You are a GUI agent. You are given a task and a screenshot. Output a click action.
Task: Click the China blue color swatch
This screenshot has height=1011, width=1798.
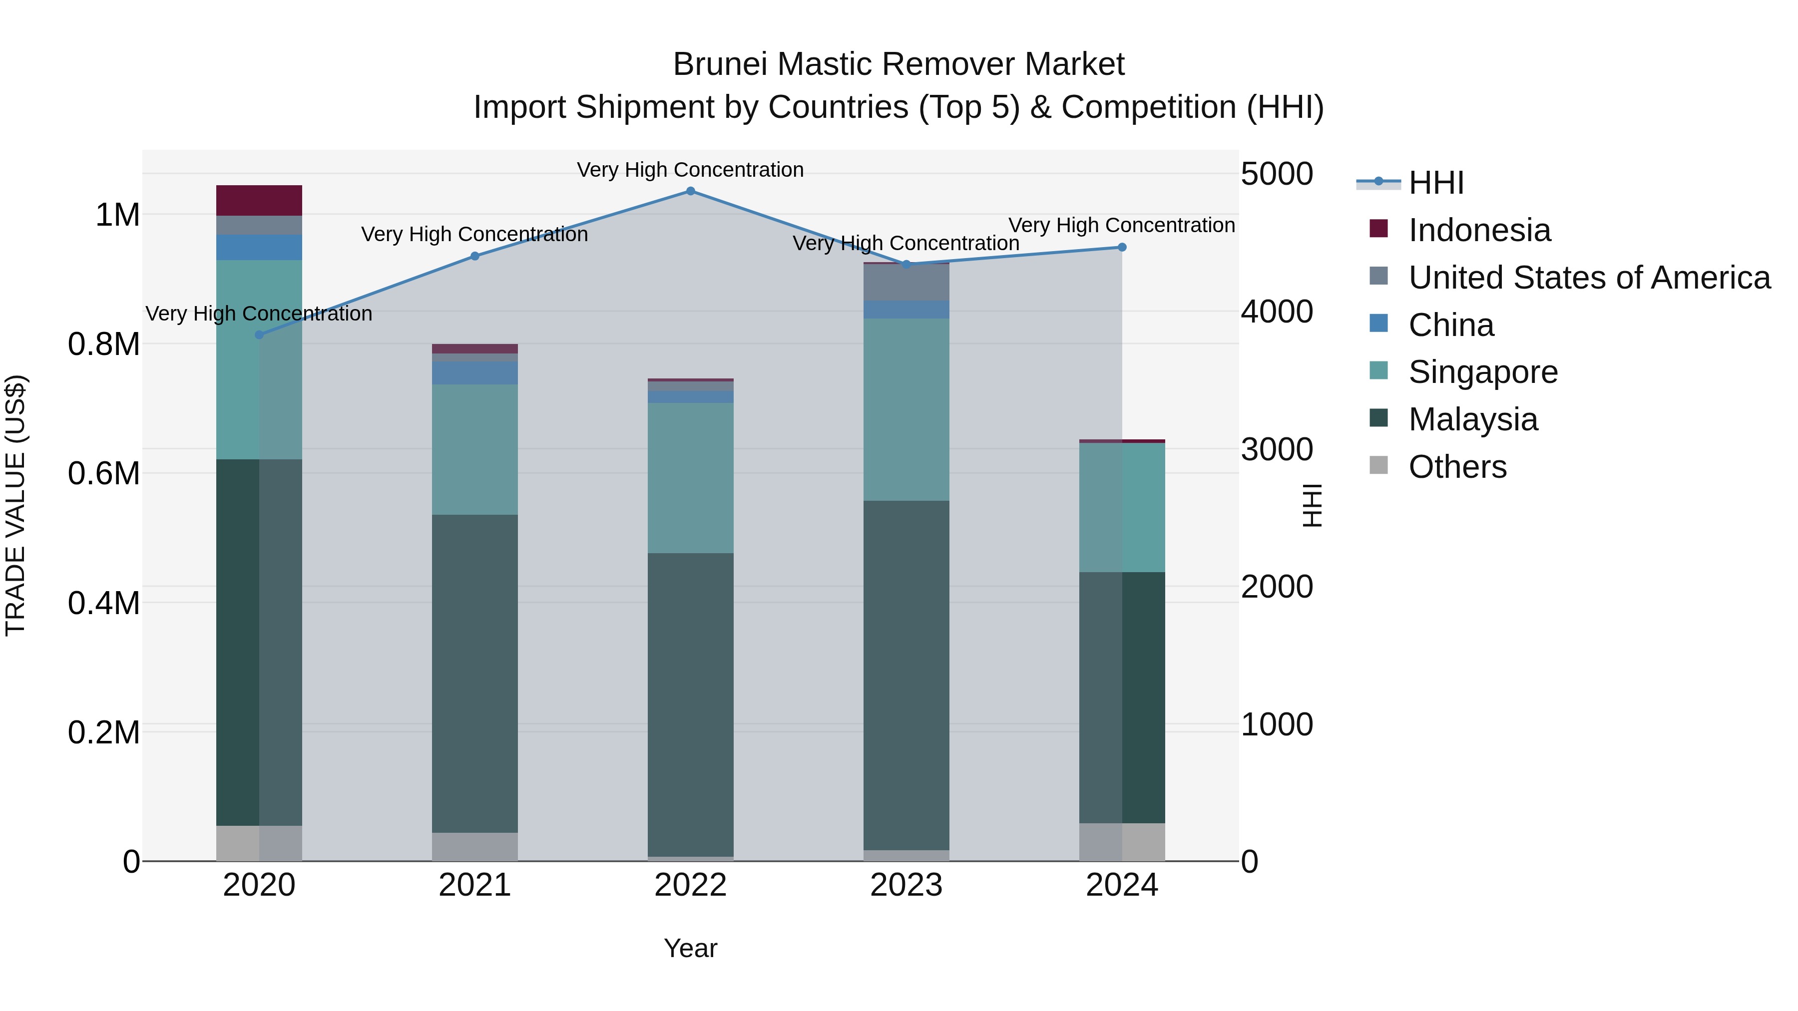point(1378,323)
